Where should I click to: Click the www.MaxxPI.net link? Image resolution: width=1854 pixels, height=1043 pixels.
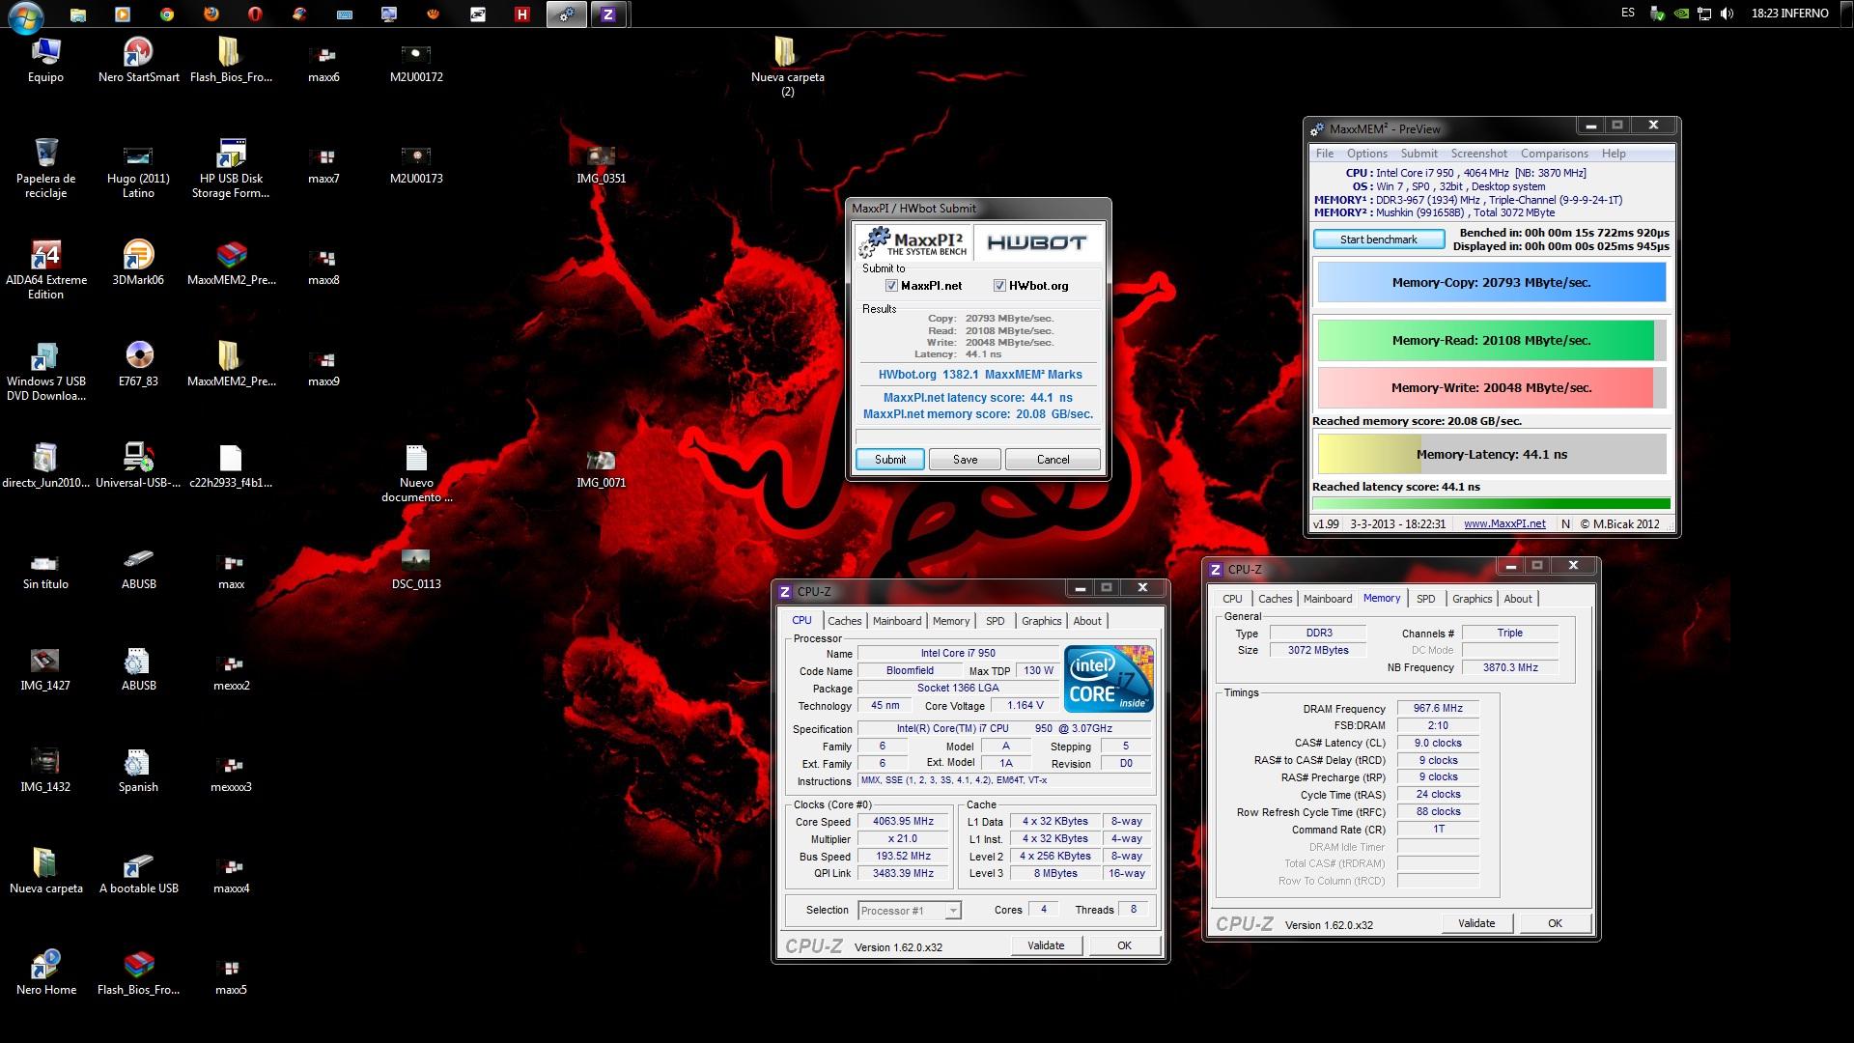coord(1504,524)
